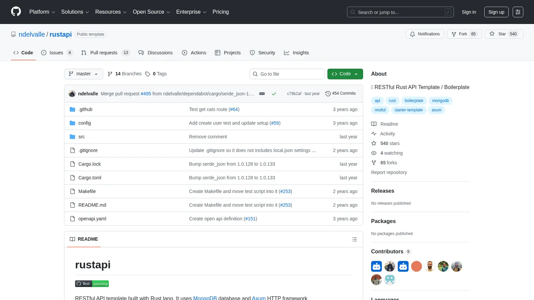The height and width of the screenshot is (300, 534).
Task: Open the first contributor avatar
Action: tap(376, 266)
